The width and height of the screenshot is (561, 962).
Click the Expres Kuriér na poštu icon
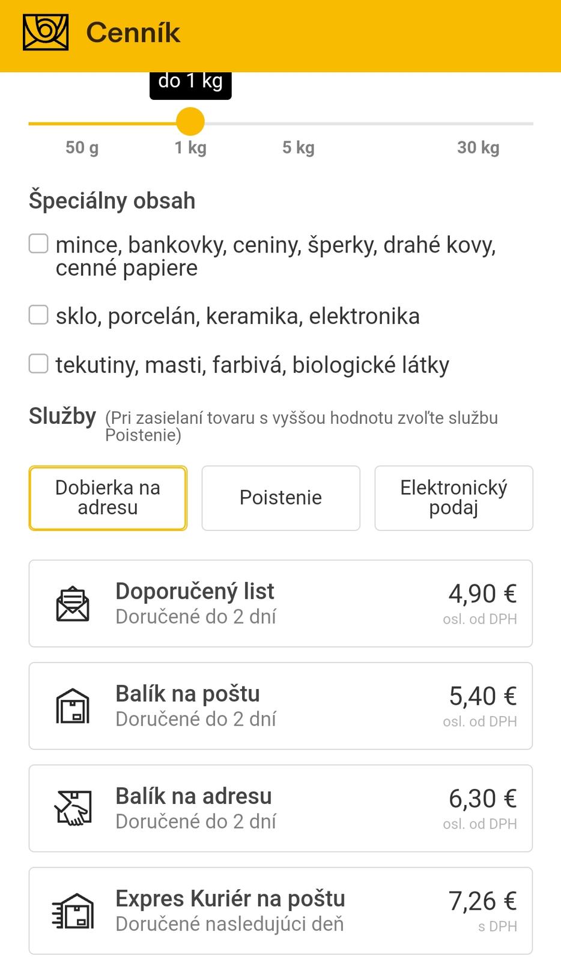pyautogui.click(x=73, y=911)
